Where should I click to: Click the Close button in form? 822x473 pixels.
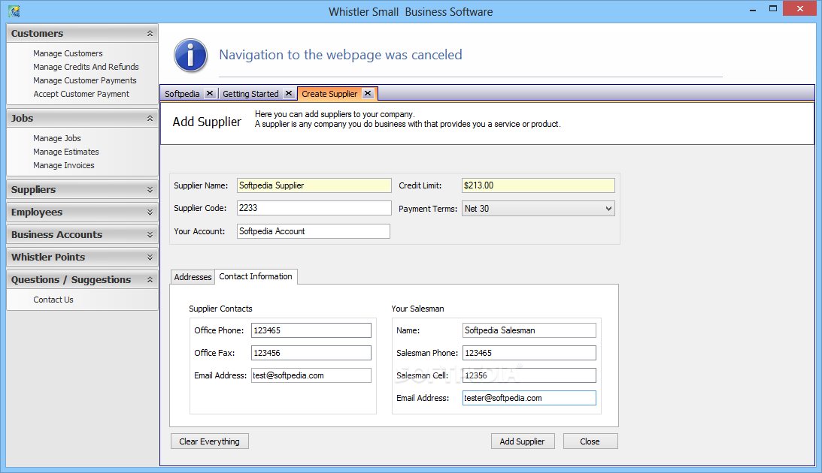[x=590, y=441]
